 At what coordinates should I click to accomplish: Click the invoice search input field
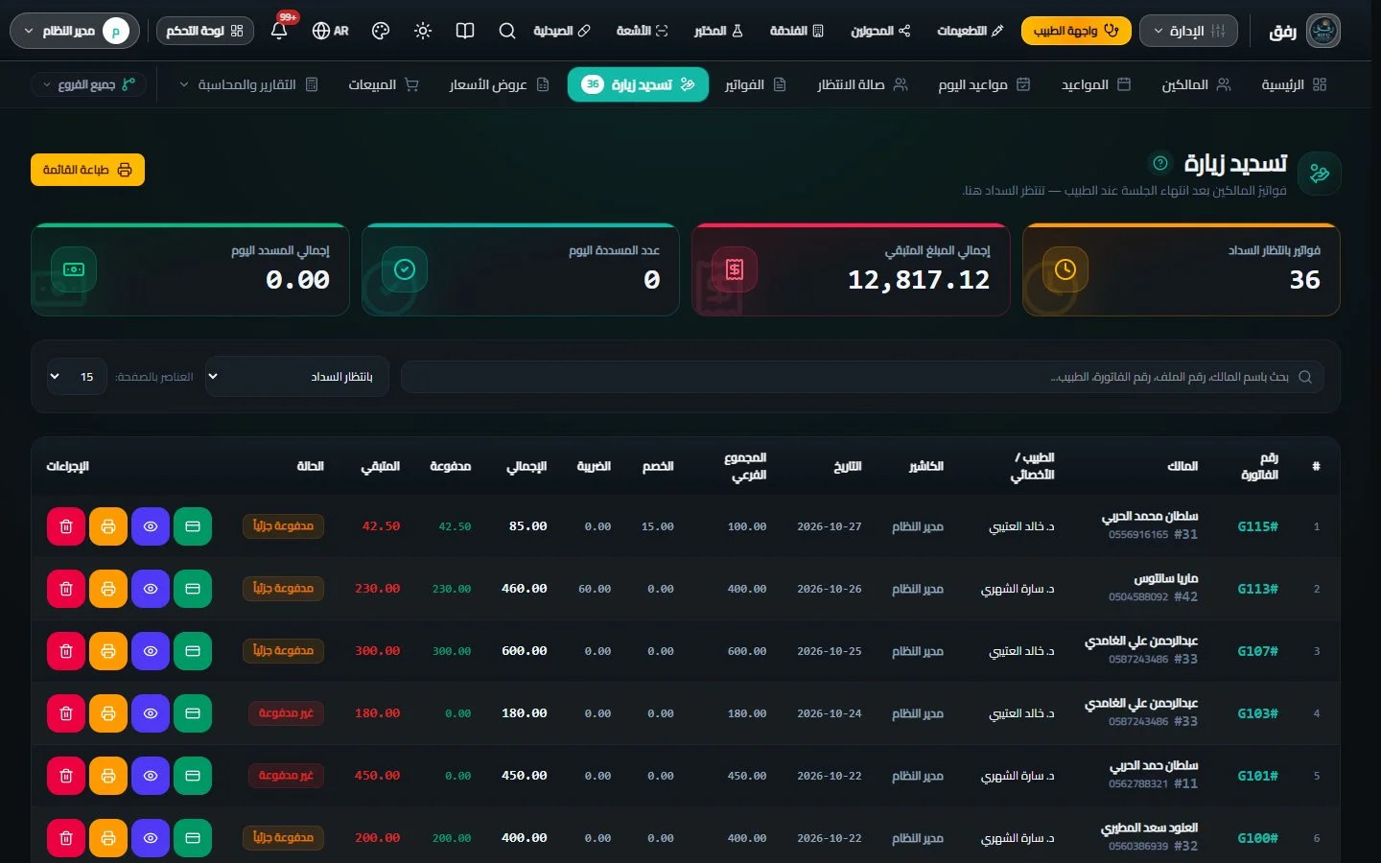point(862,377)
